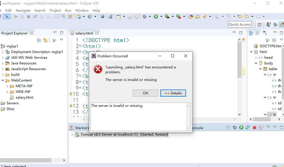Click the Launch Web Services Explorer icon

(x=110, y=17)
